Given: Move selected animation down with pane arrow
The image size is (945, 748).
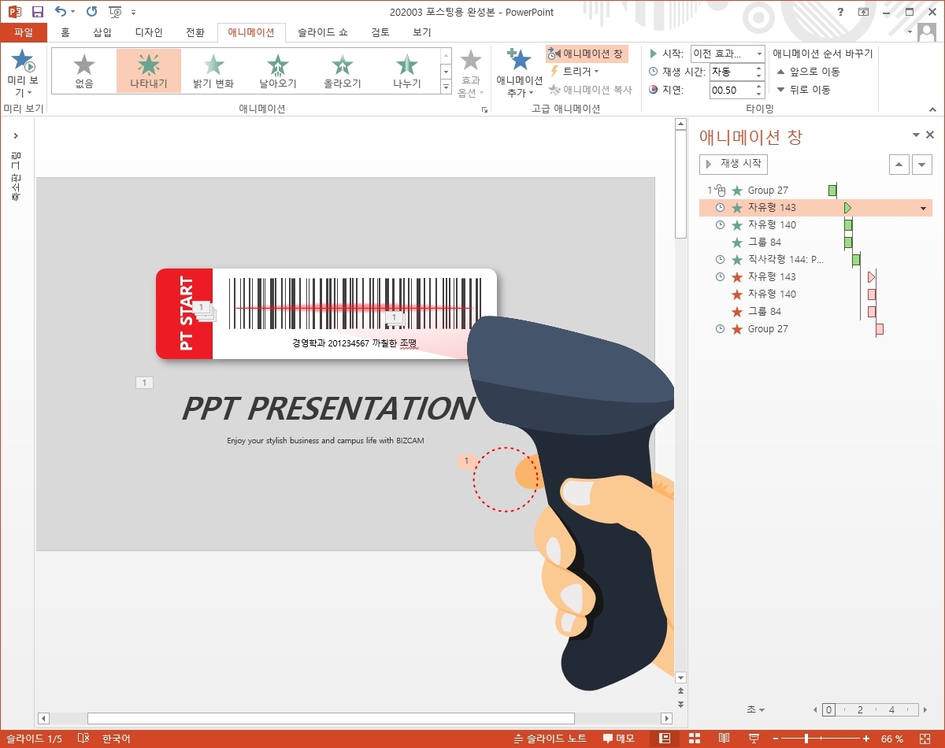Looking at the screenshot, I should (922, 165).
